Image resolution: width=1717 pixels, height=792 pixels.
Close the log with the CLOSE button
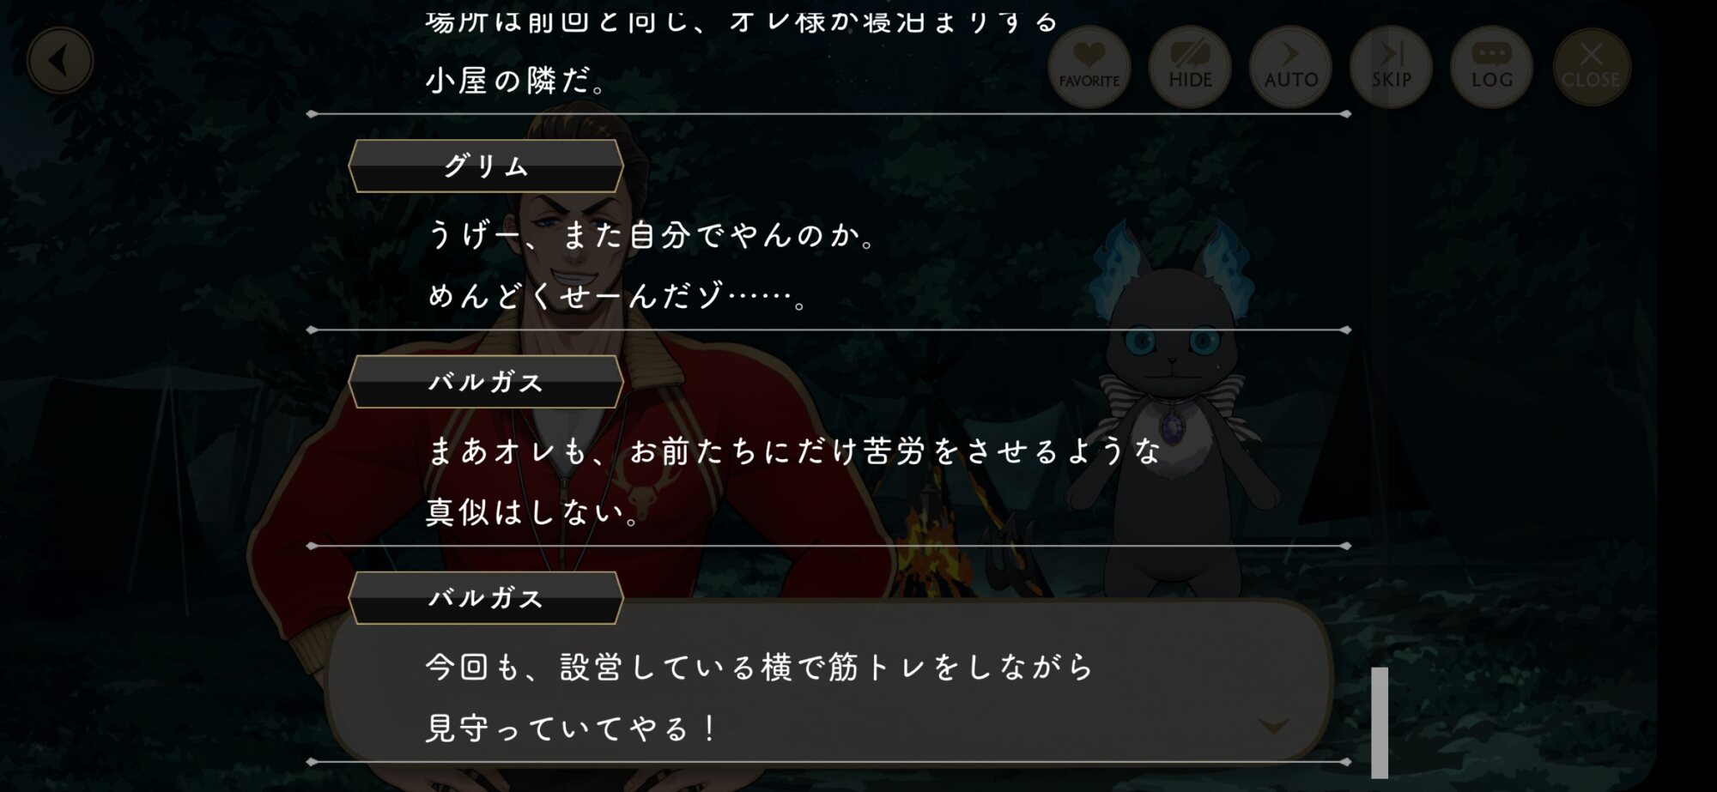pos(1591,67)
